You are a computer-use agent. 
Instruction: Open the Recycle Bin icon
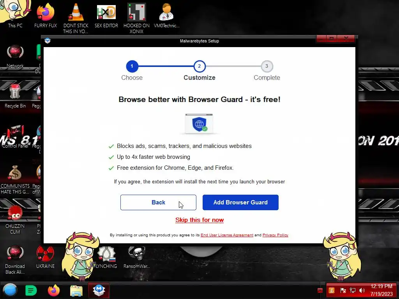(15, 96)
